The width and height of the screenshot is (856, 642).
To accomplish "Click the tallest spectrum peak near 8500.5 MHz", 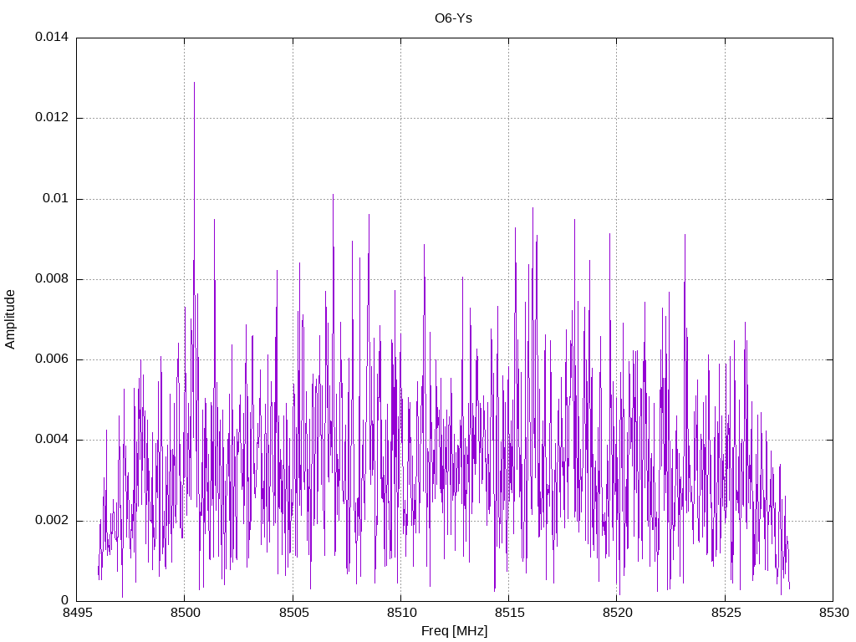I will click(194, 83).
